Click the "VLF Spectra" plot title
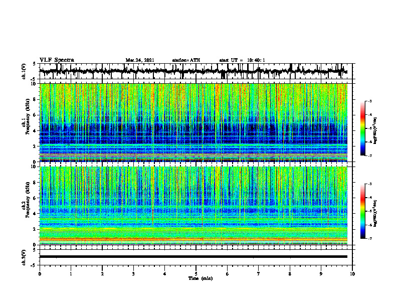Screen dimensions: 397x307 pos(57,60)
